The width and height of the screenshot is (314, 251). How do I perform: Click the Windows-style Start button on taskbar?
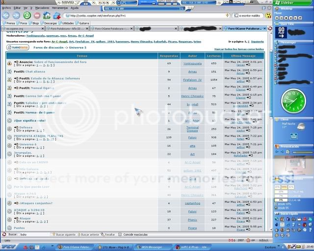click(x=9, y=247)
